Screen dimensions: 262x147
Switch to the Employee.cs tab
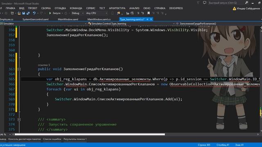[7, 19]
